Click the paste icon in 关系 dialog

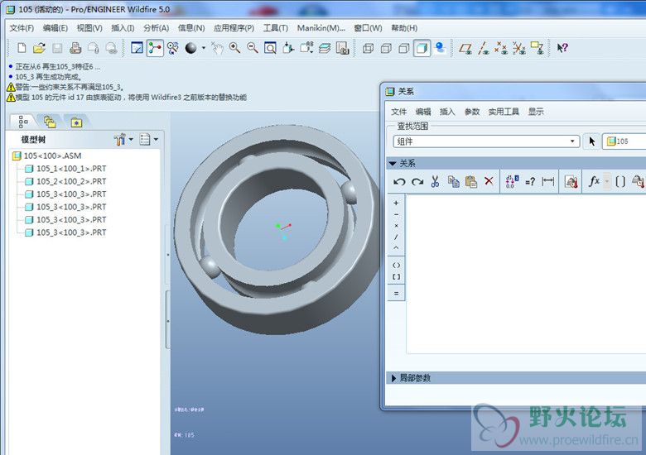click(x=471, y=181)
